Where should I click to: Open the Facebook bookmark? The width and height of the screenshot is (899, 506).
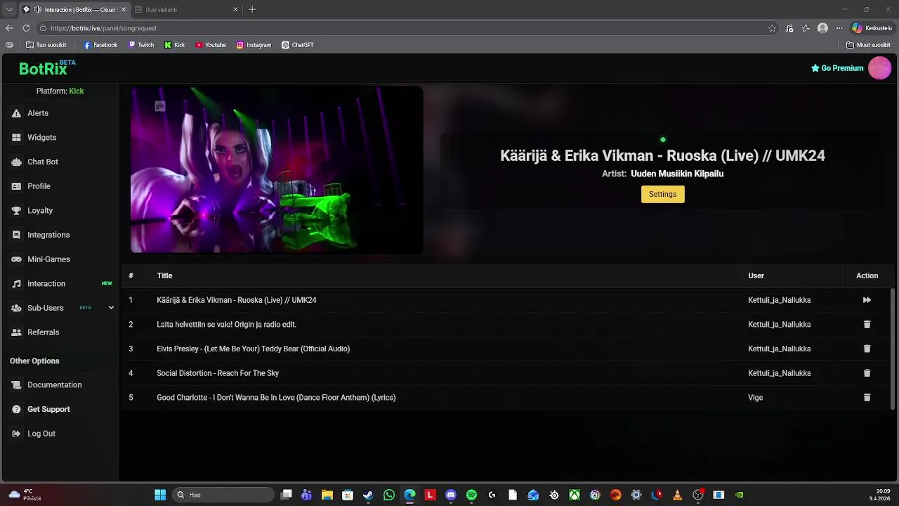pos(100,45)
